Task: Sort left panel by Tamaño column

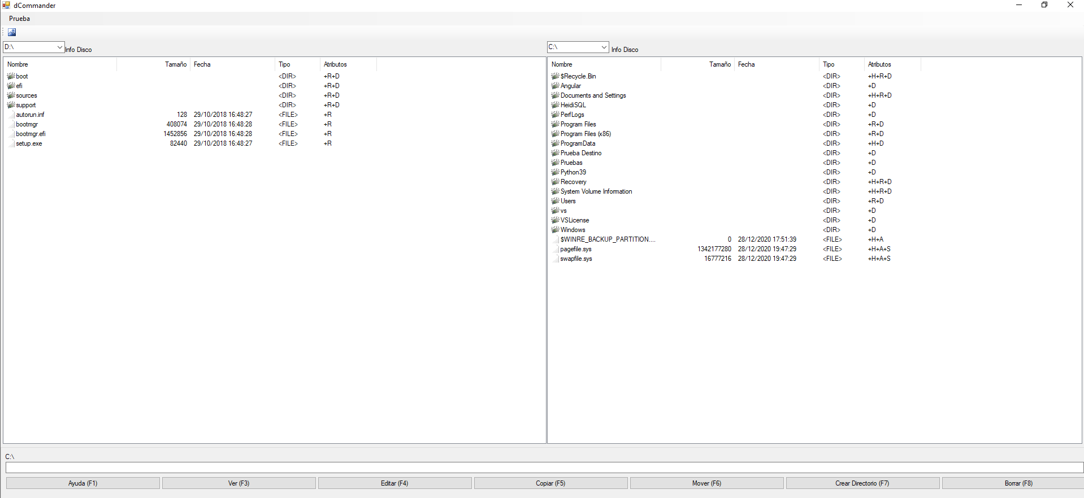Action: (x=175, y=64)
